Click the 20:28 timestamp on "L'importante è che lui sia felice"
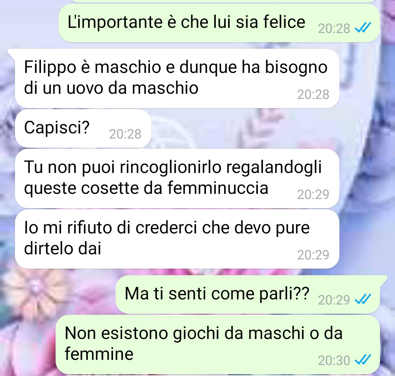This screenshot has width=395, height=376. [334, 28]
